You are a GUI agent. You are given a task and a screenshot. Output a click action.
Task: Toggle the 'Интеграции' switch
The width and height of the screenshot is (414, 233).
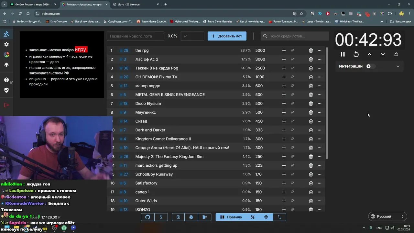pyautogui.click(x=371, y=66)
